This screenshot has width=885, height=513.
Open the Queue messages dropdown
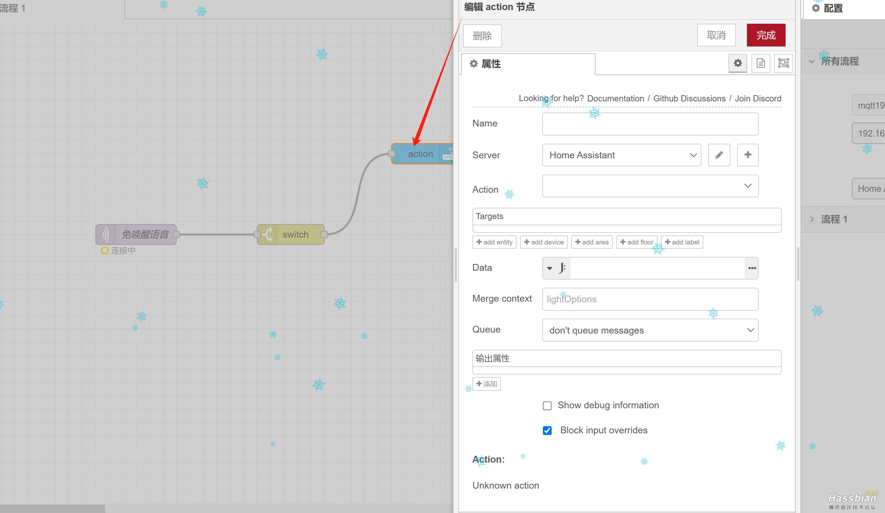(650, 330)
